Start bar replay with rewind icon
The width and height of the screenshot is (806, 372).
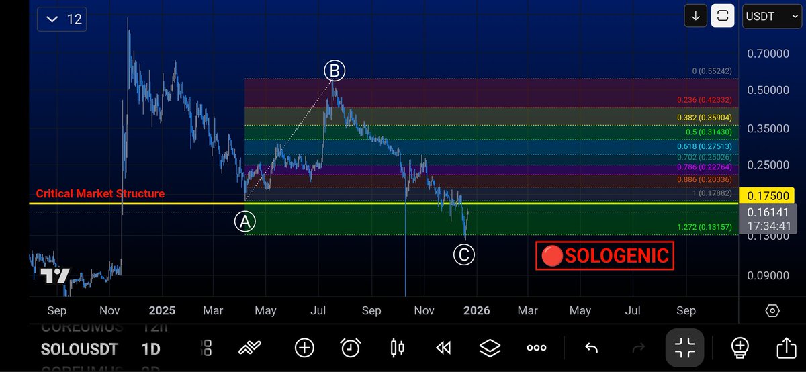(x=443, y=347)
